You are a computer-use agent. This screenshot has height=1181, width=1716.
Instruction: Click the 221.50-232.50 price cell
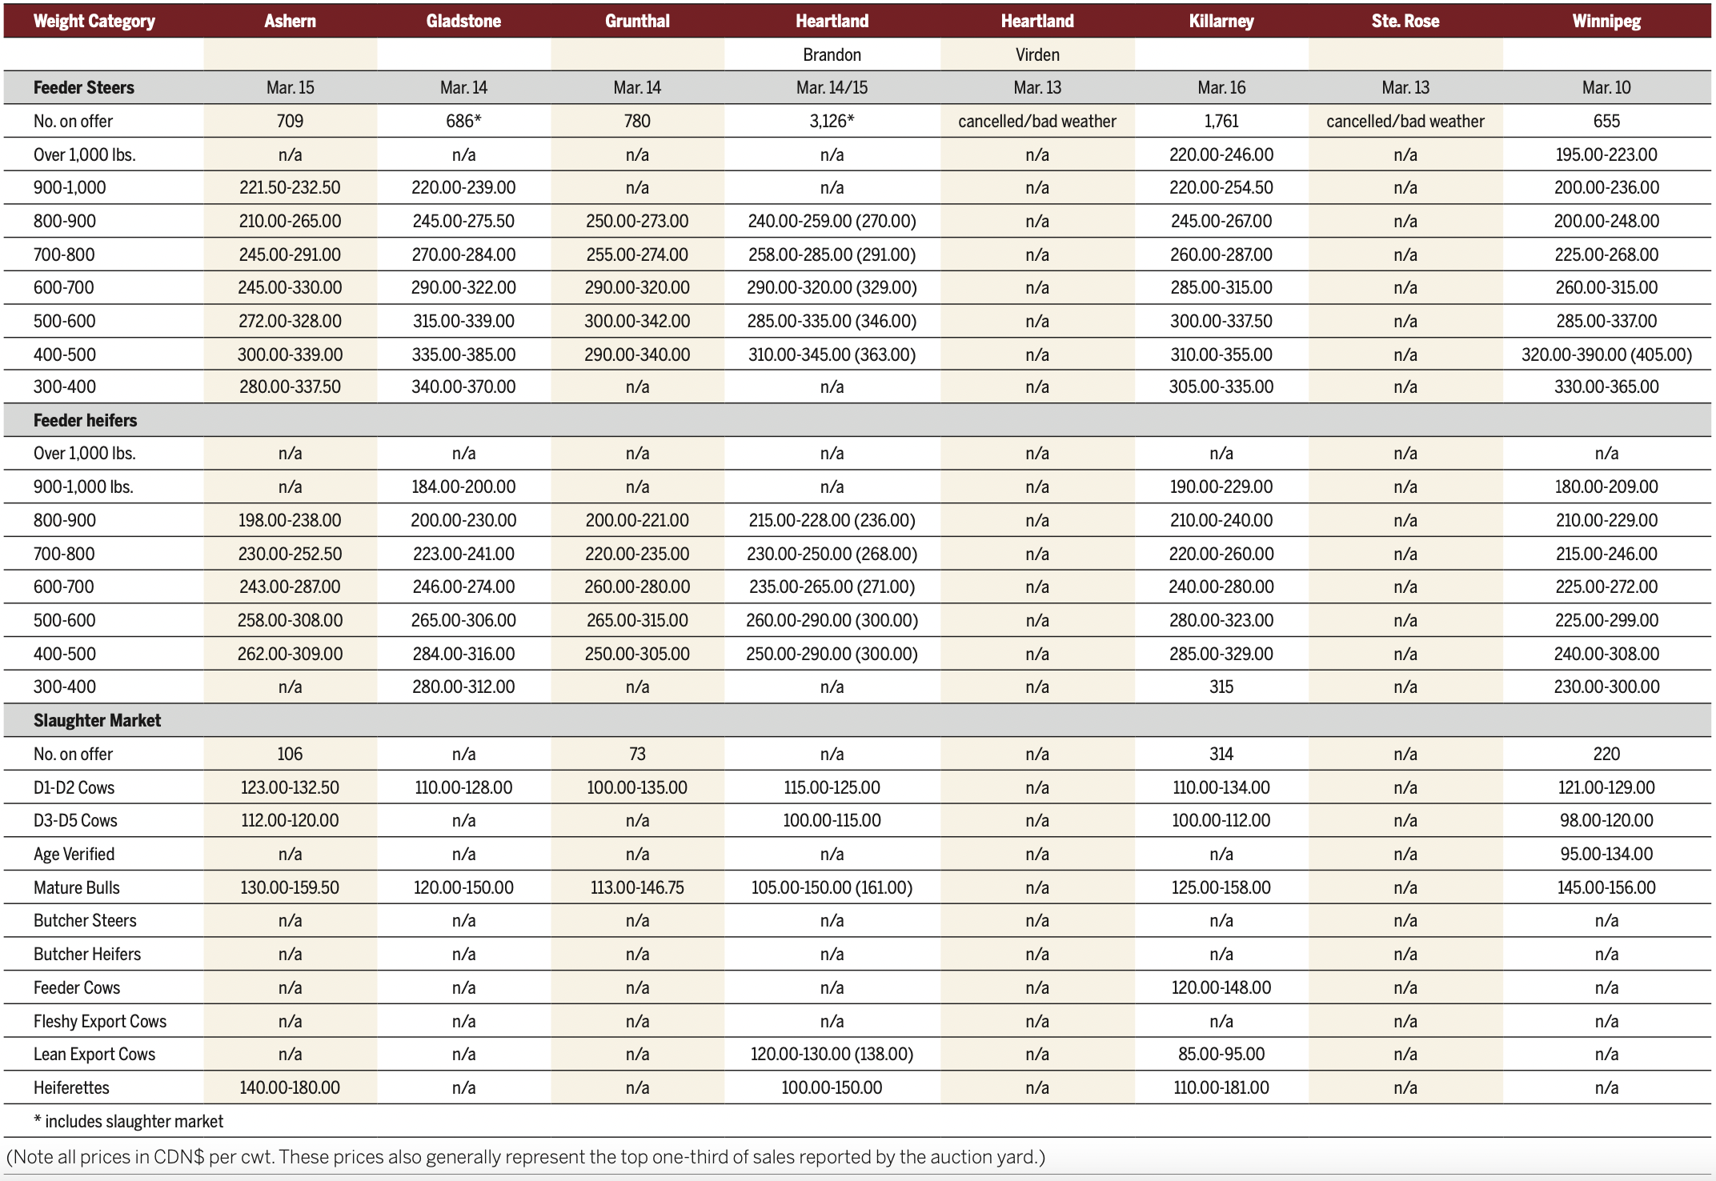[x=290, y=187]
